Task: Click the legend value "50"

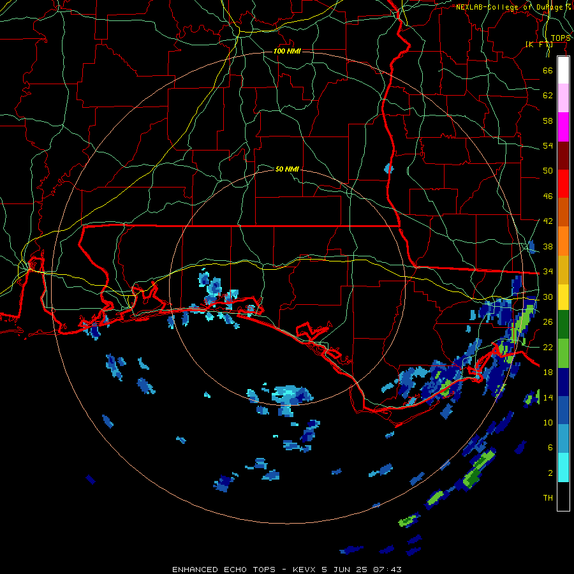Action: 548,170
